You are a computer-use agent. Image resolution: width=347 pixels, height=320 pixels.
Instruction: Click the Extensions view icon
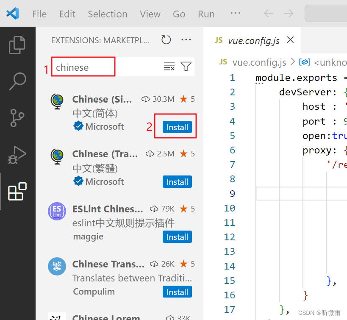(17, 191)
